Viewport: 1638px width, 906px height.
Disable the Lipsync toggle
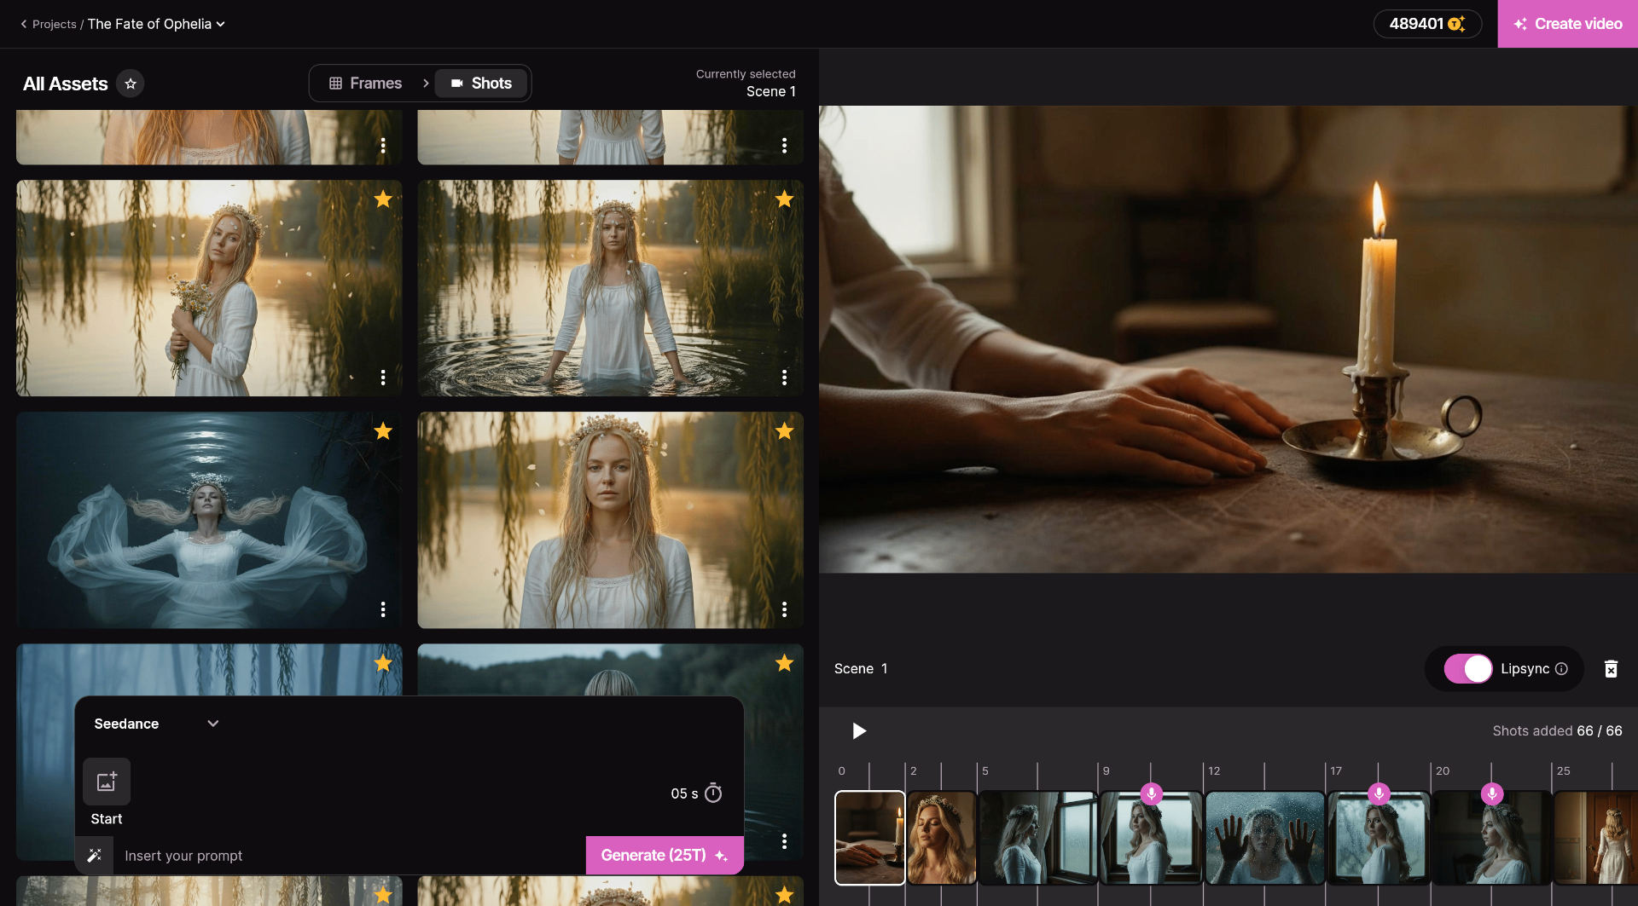[1469, 669]
